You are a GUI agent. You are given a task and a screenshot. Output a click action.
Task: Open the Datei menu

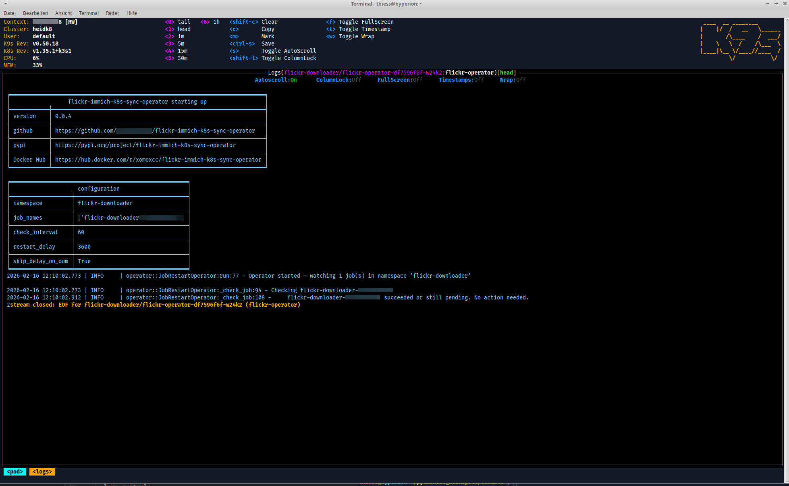10,13
